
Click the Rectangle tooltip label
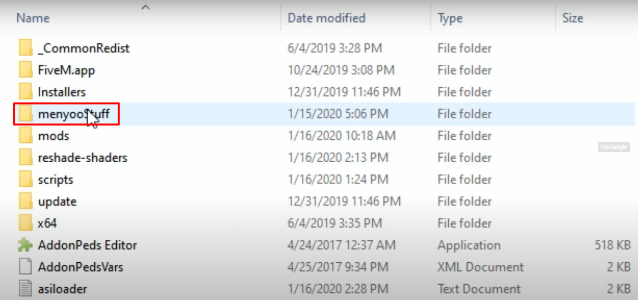(613, 147)
